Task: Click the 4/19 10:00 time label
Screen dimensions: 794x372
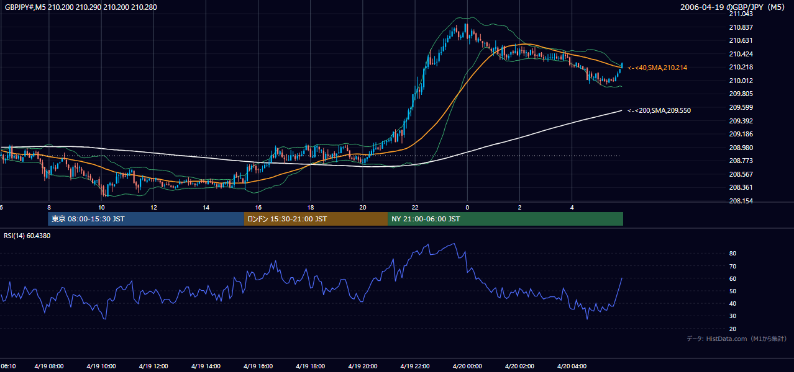Action: [101, 366]
